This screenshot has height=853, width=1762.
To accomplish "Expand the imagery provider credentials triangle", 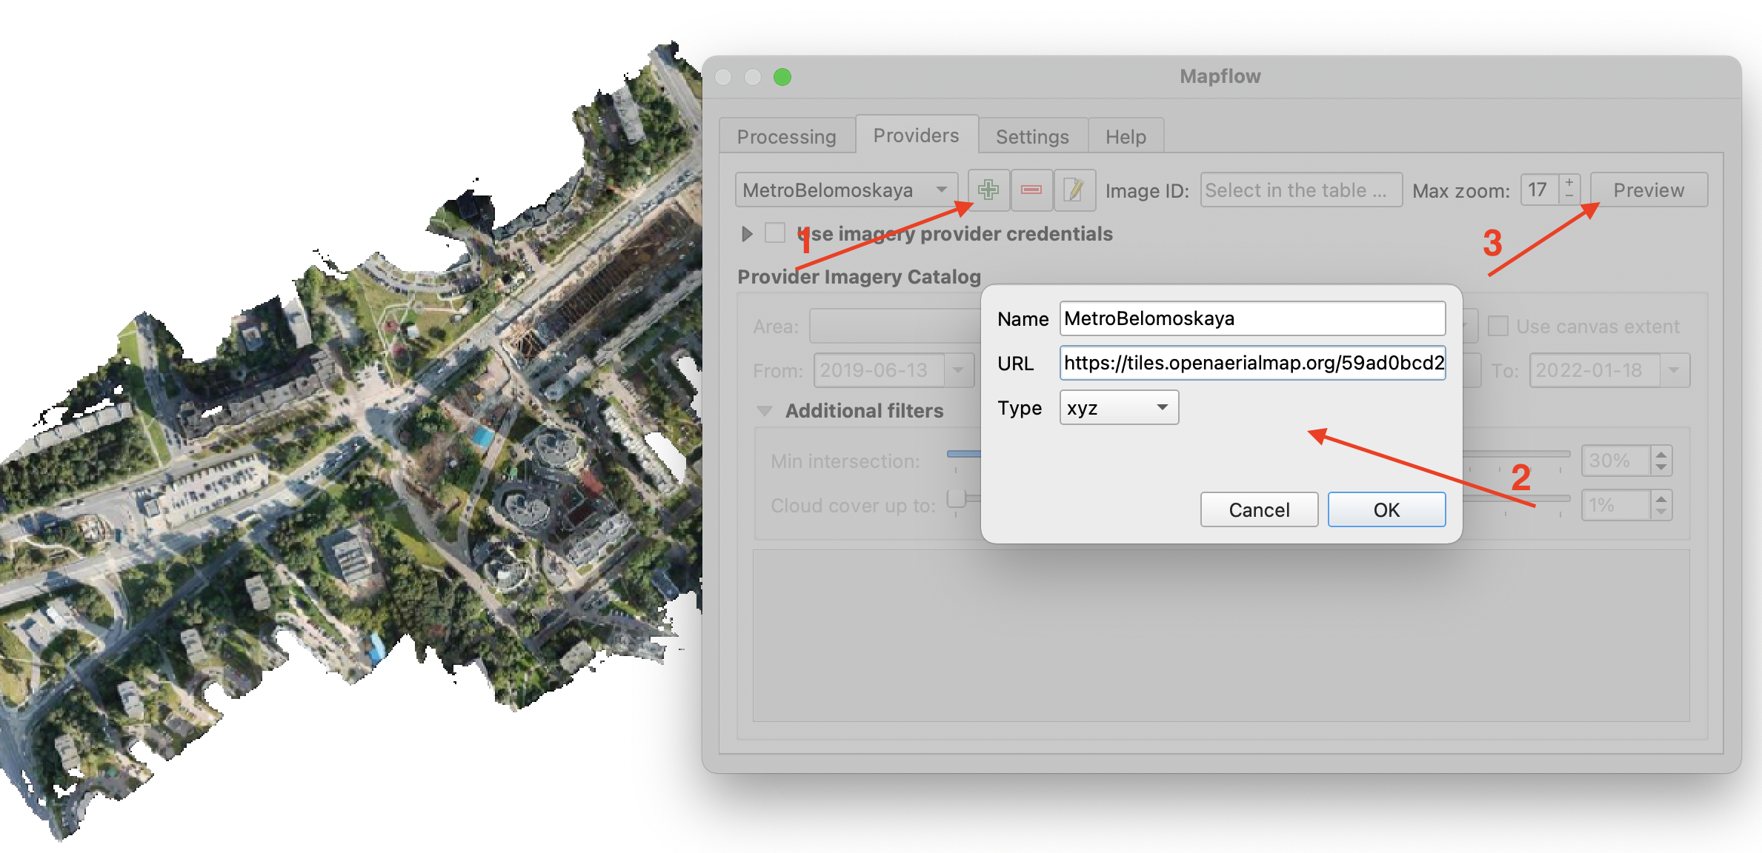I will pos(747,234).
